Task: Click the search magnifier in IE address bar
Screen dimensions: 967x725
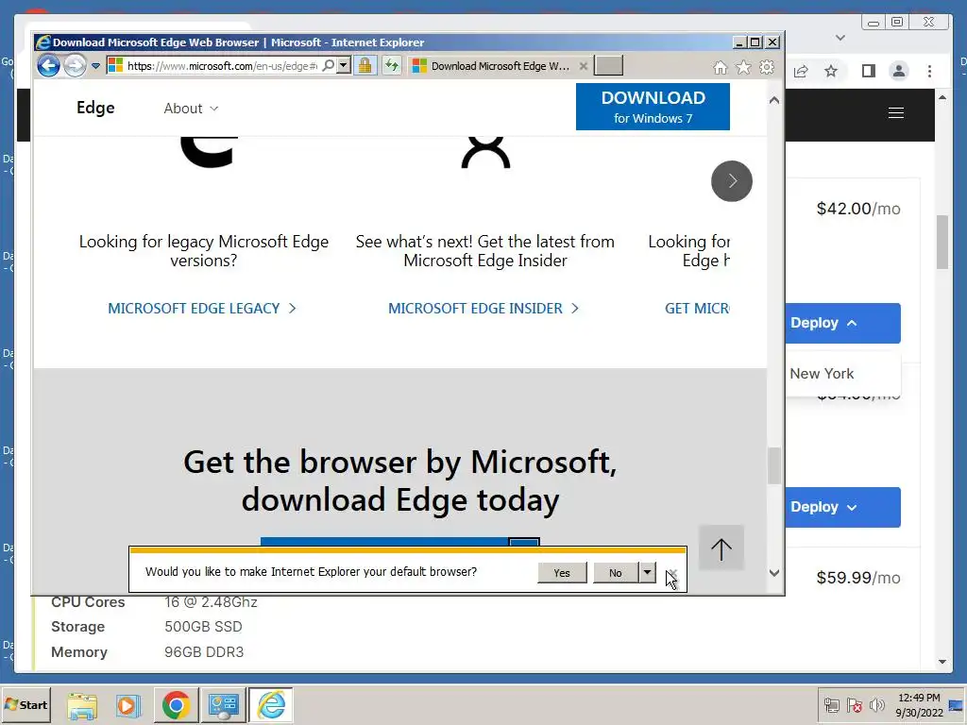Action: click(329, 65)
